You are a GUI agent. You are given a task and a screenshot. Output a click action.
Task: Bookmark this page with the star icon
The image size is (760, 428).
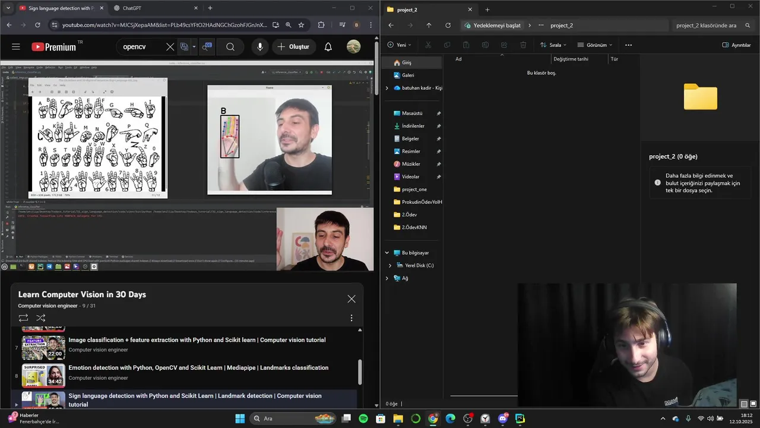coord(301,25)
